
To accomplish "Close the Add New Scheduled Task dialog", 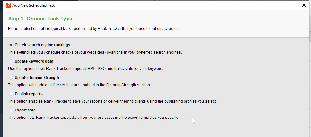I will click(x=304, y=5).
